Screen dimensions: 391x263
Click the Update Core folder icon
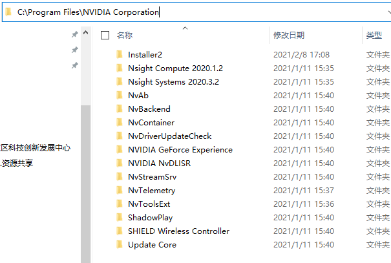pyautogui.click(x=120, y=244)
